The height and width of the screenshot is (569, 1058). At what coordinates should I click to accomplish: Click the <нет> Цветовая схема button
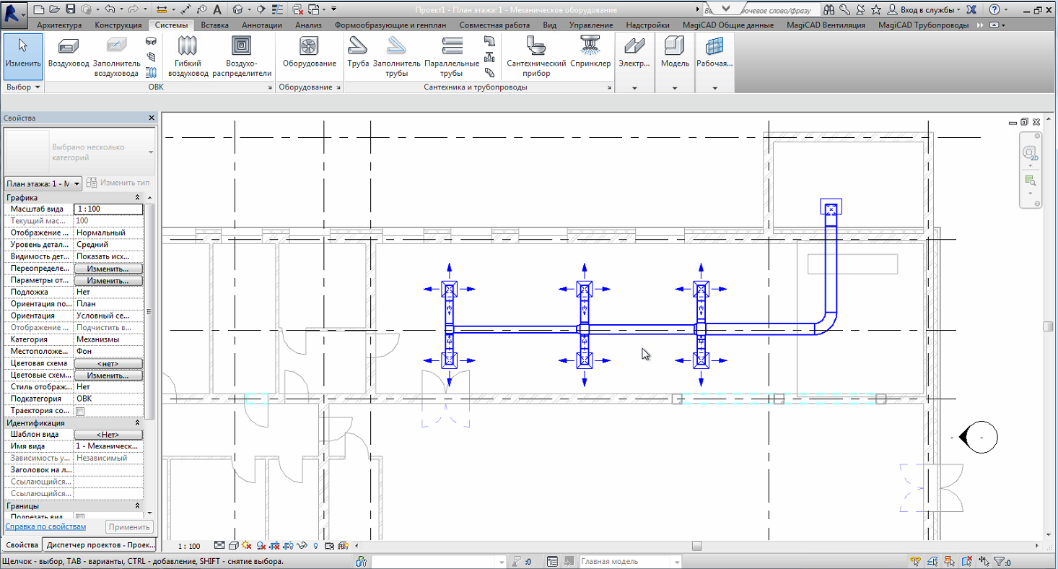(108, 363)
